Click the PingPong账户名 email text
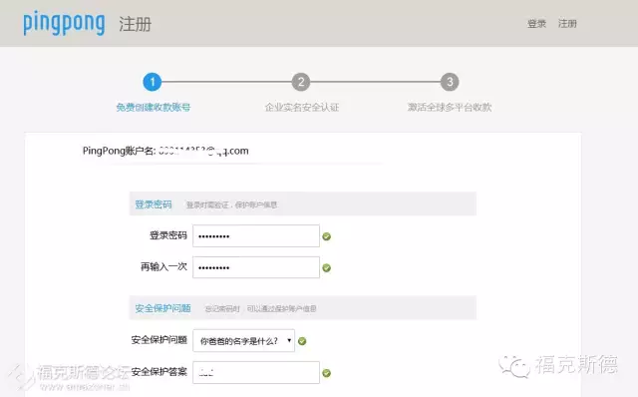The height and width of the screenshot is (397, 638). [x=203, y=151]
